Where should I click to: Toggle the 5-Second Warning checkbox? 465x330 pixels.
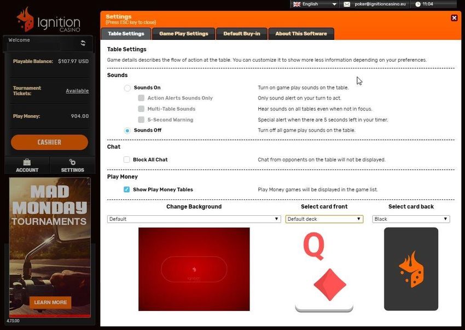pyautogui.click(x=141, y=120)
